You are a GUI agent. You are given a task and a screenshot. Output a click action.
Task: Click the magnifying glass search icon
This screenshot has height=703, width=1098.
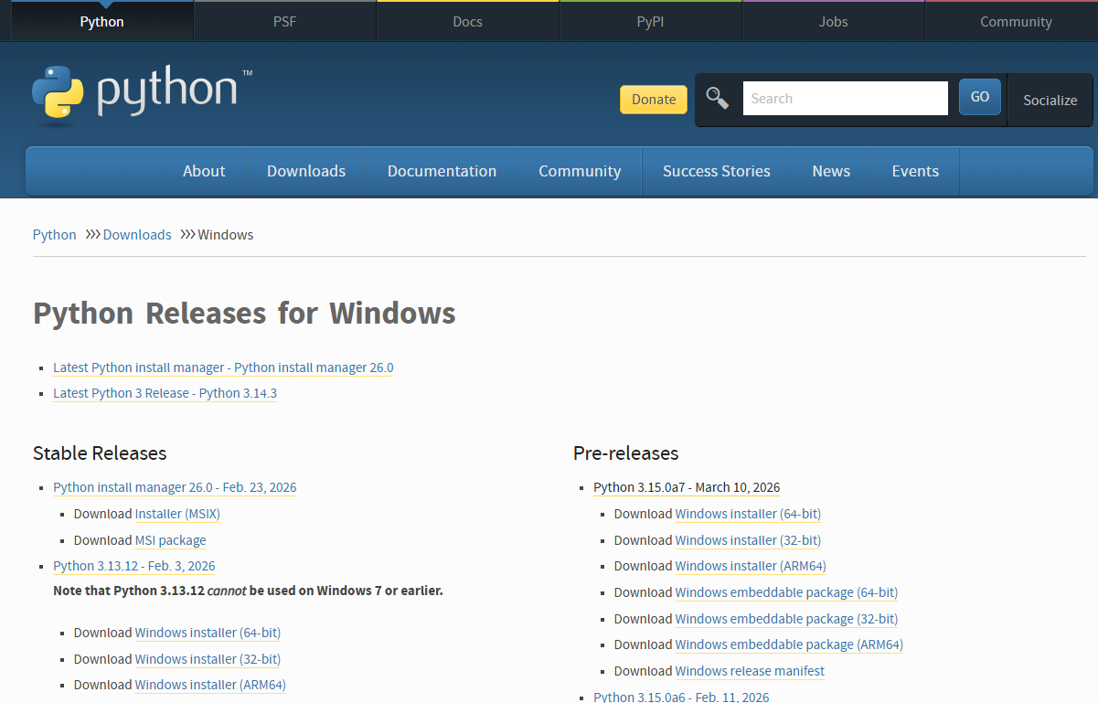pyautogui.click(x=718, y=99)
